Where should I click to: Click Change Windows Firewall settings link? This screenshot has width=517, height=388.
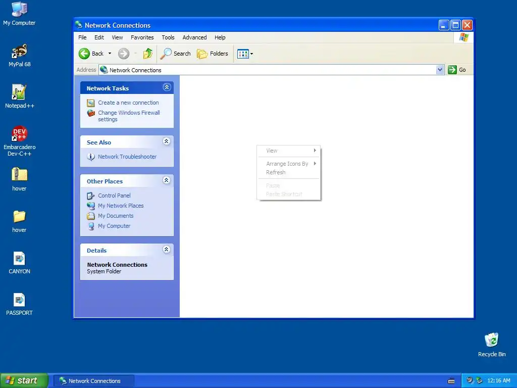(x=129, y=116)
